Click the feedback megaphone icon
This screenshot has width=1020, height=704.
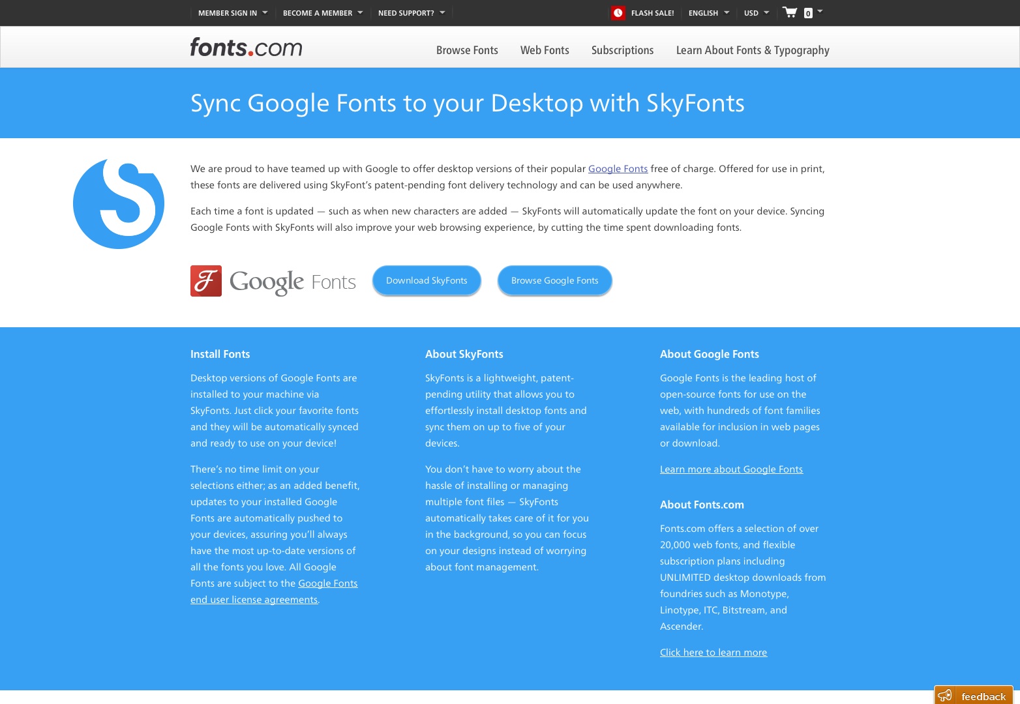click(945, 696)
